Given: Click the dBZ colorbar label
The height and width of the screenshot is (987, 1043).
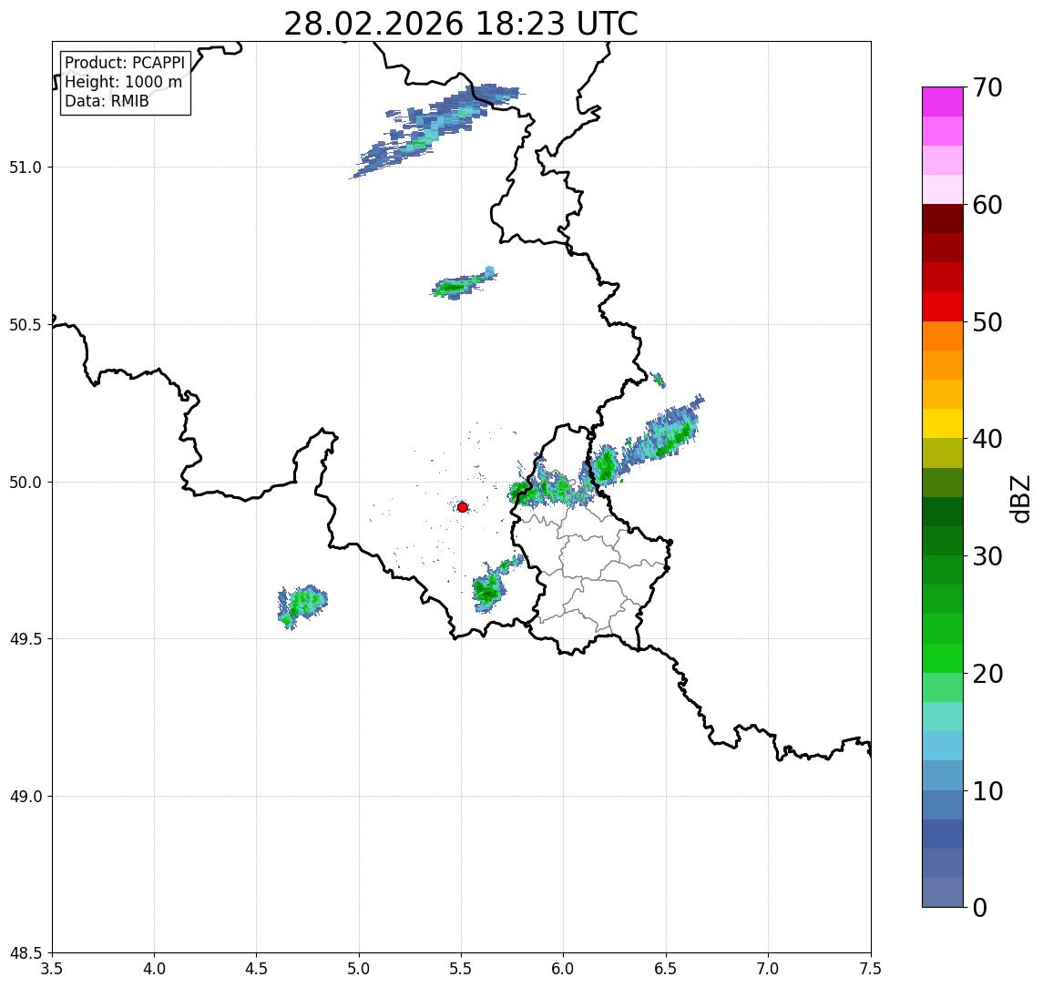Looking at the screenshot, I should coord(1019,498).
